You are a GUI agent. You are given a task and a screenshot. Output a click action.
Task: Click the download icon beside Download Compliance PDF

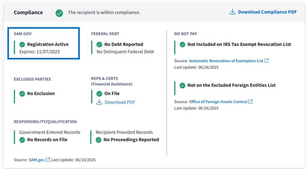coord(232,12)
